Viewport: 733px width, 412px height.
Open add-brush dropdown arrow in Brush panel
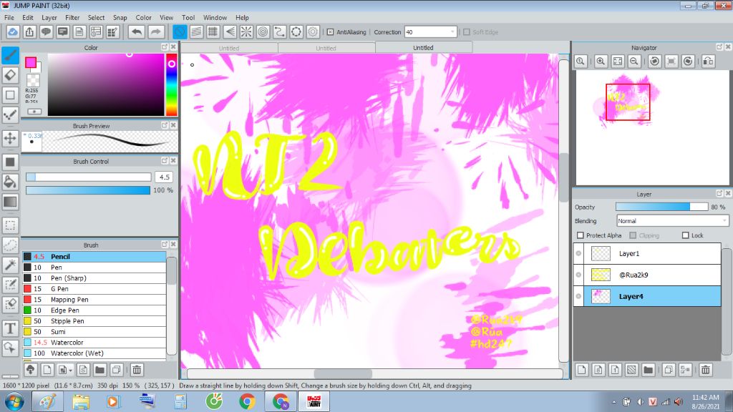(70, 371)
